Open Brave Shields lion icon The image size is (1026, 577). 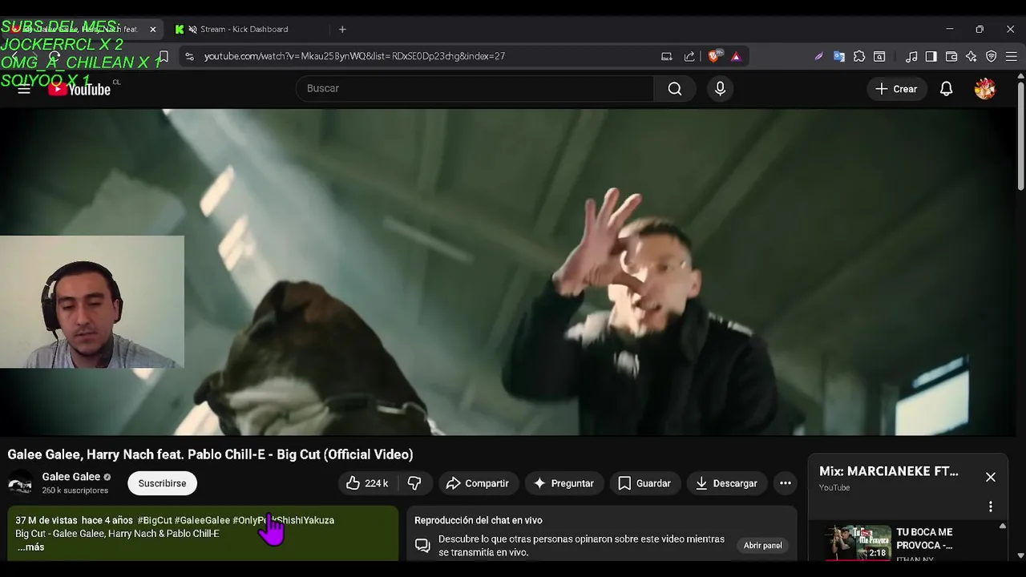pyautogui.click(x=713, y=56)
